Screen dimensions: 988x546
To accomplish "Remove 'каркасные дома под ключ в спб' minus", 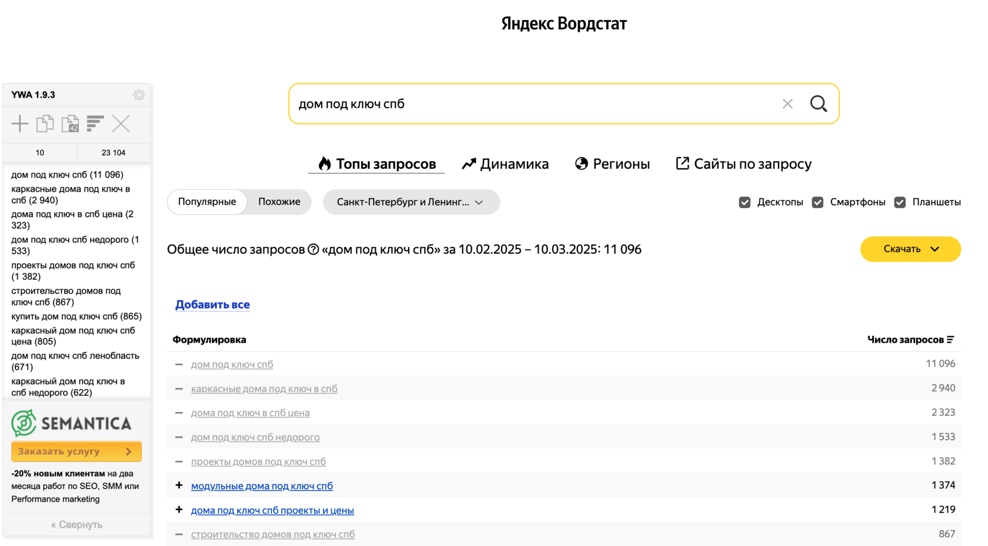I will (x=179, y=388).
